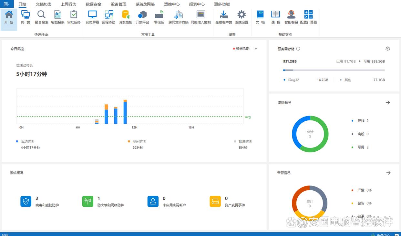The image size is (401, 236).
Task: Open the 零信任 zero trust tool
Action: coord(159,17)
